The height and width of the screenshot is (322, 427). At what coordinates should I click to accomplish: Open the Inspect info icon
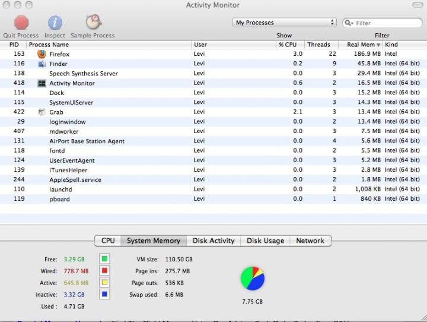(x=55, y=23)
